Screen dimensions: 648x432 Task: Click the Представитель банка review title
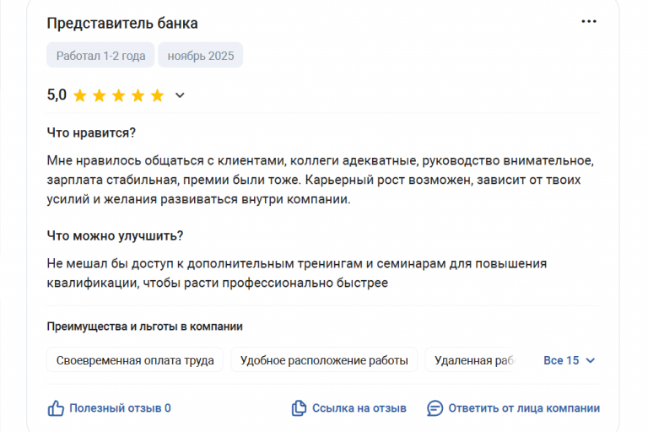click(122, 24)
